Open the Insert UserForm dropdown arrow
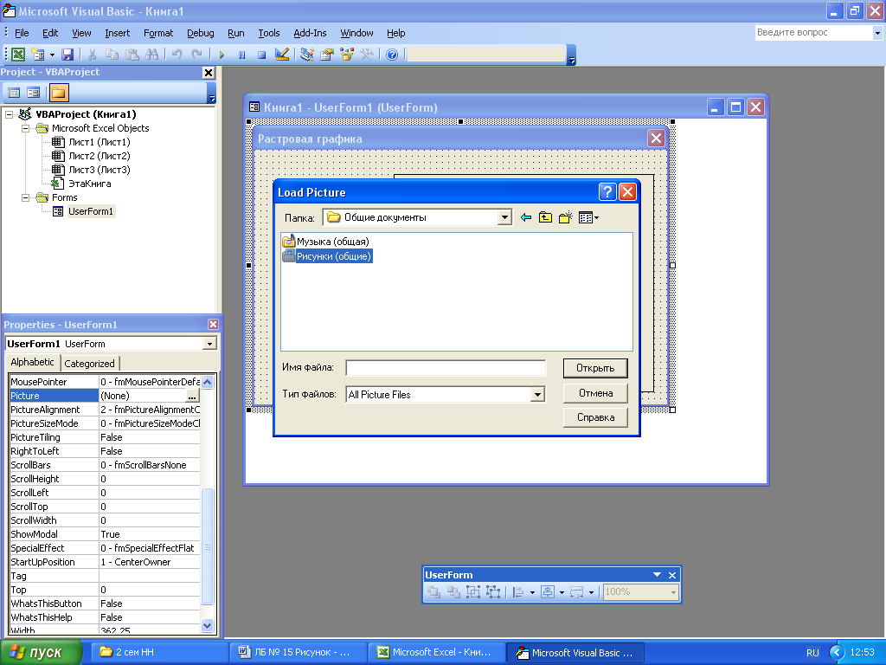Image resolution: width=886 pixels, height=665 pixels. [x=52, y=55]
